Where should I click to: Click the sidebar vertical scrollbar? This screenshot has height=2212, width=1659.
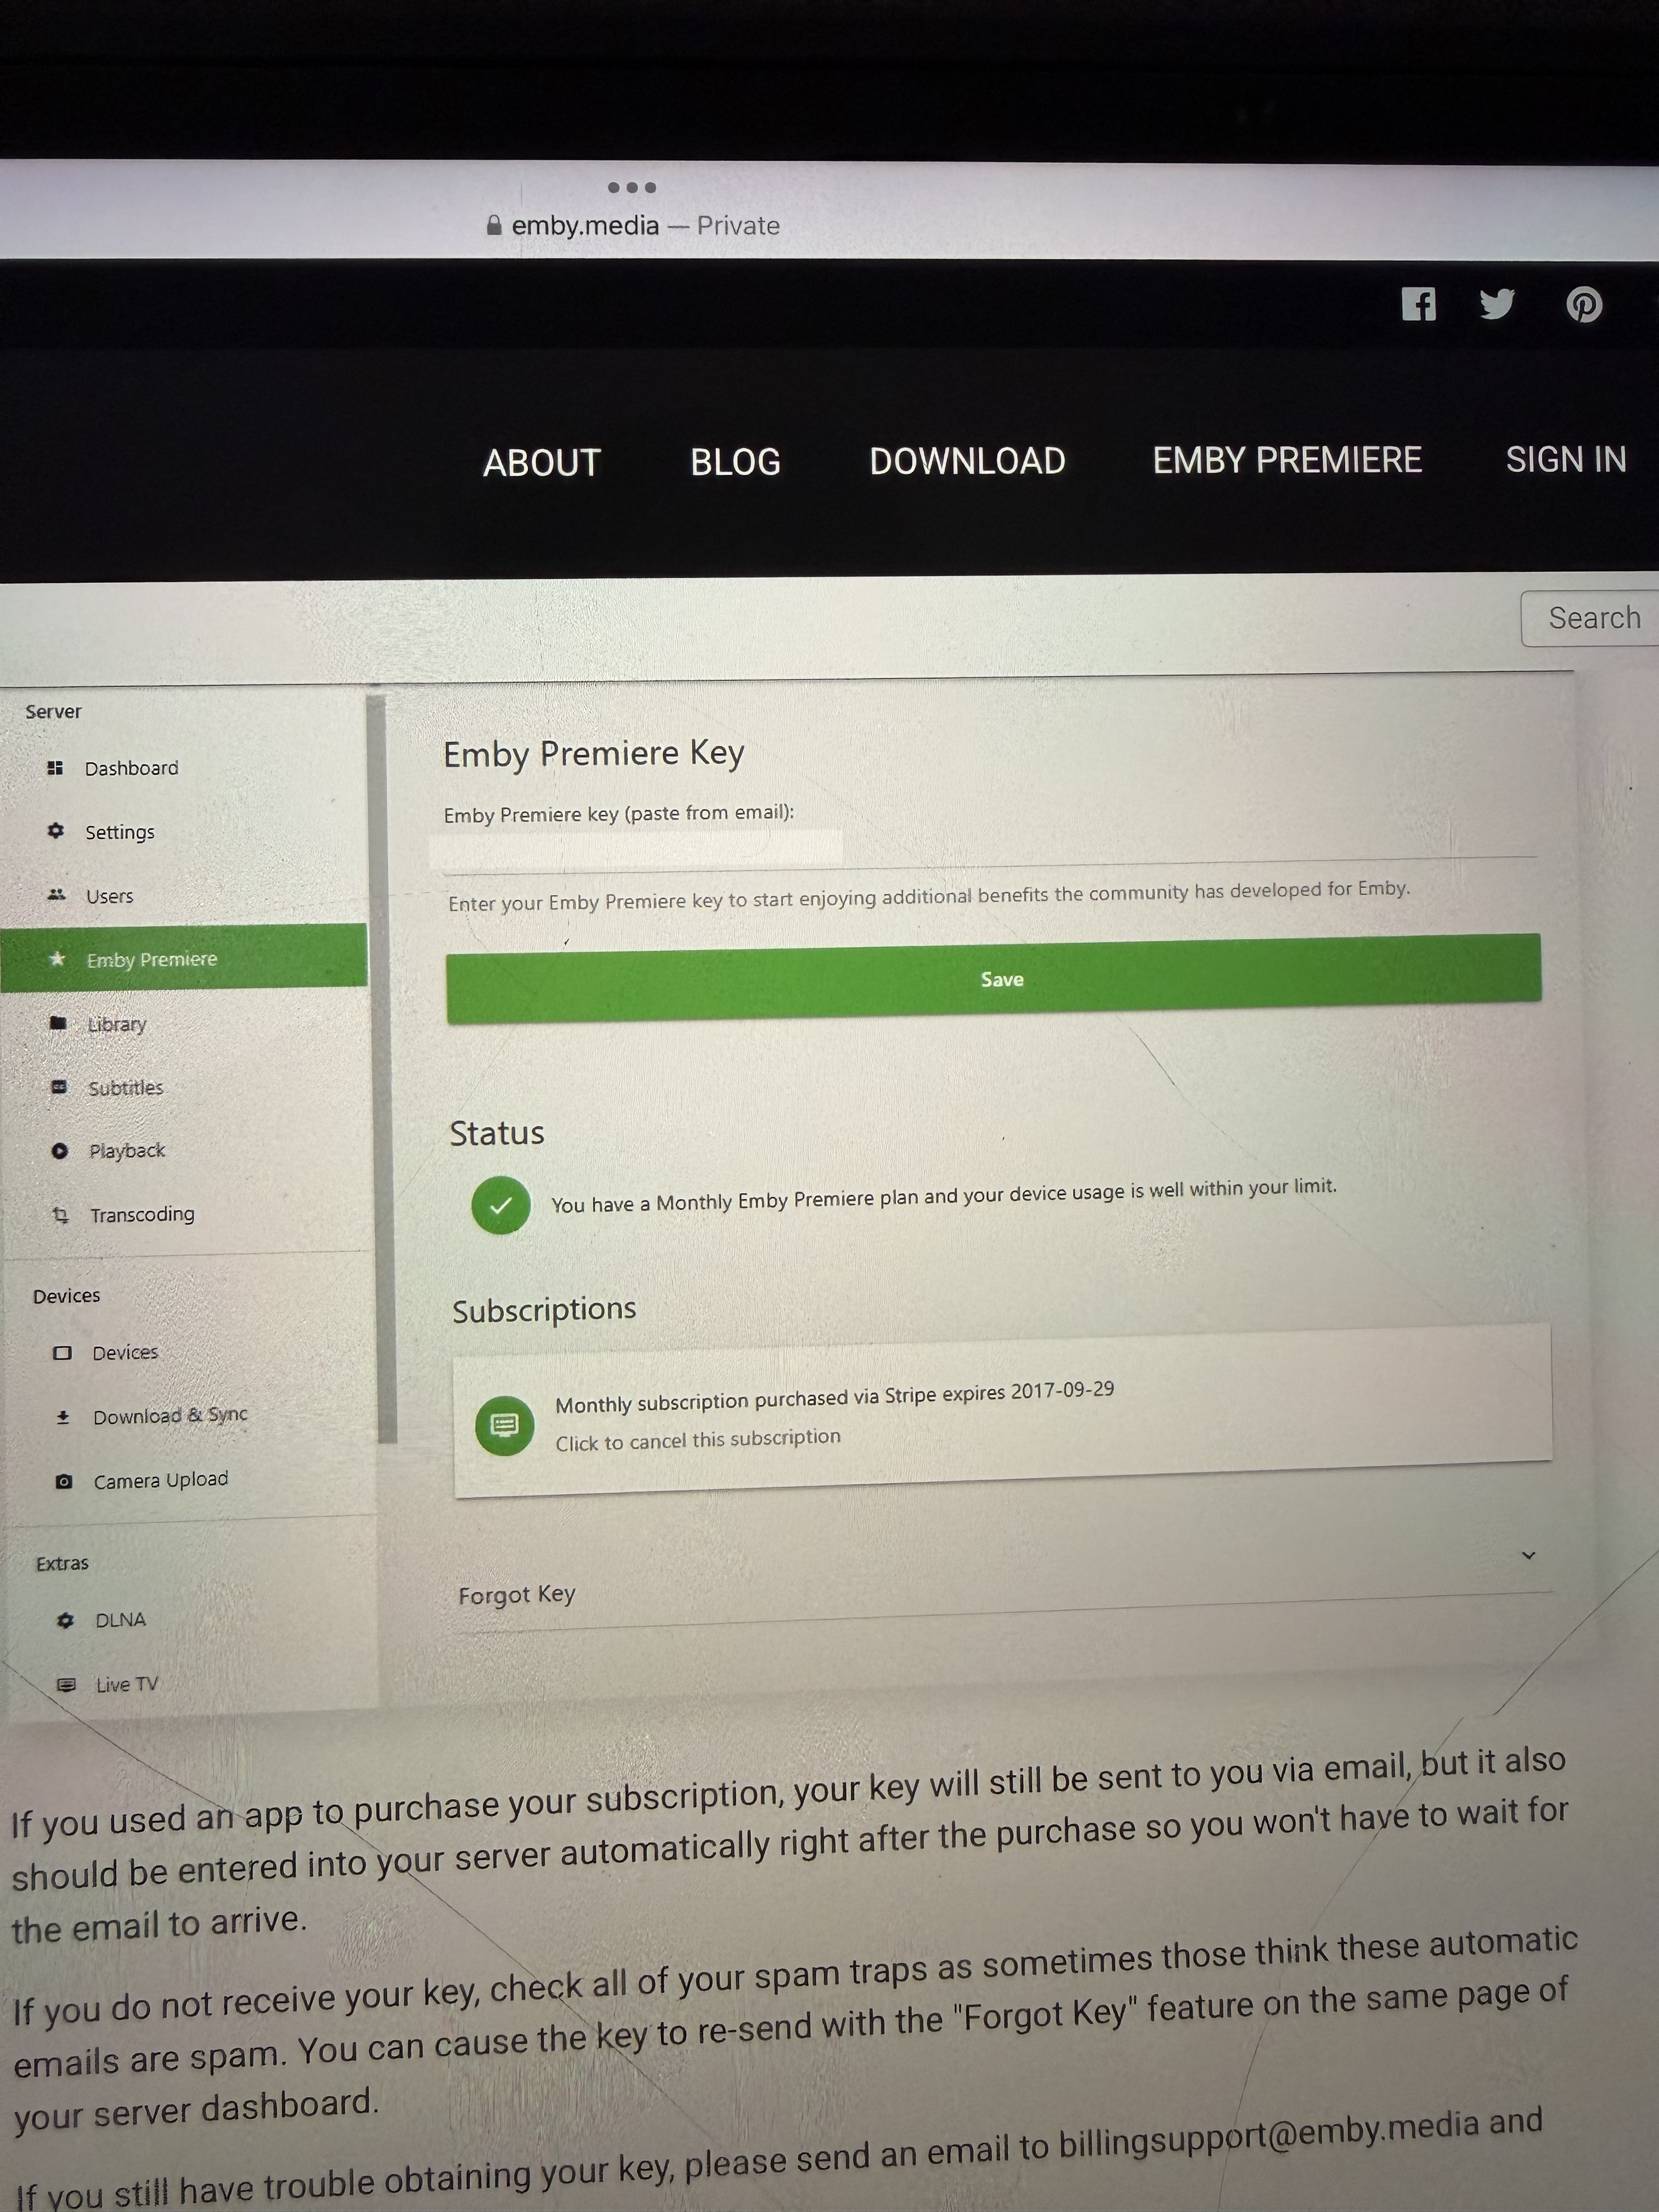pos(380,1070)
